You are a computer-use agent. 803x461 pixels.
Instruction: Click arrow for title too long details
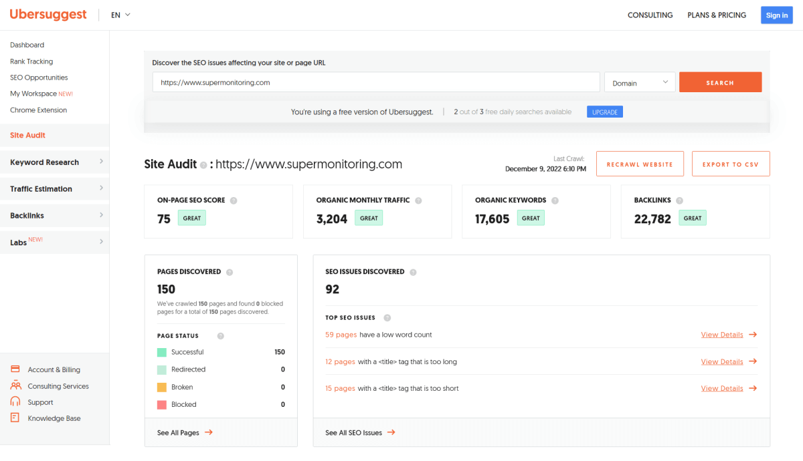coord(753,361)
